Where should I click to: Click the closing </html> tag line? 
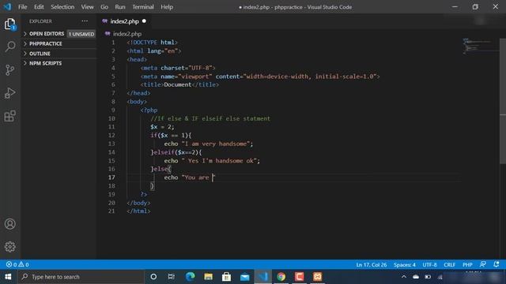pyautogui.click(x=139, y=211)
